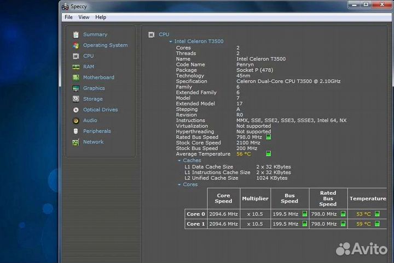394x263 pixels.
Task: Go to Operating System section
Action: [x=105, y=45]
